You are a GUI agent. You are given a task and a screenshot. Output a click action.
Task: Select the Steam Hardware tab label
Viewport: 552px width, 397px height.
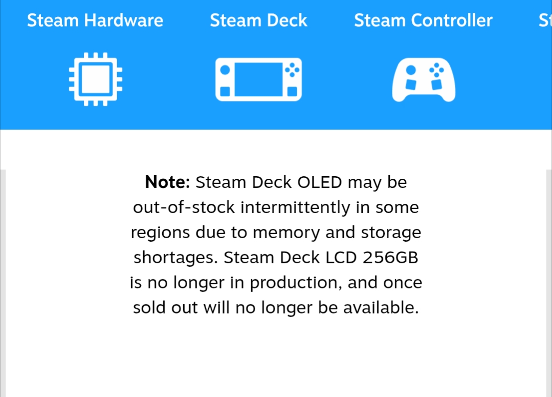click(95, 20)
